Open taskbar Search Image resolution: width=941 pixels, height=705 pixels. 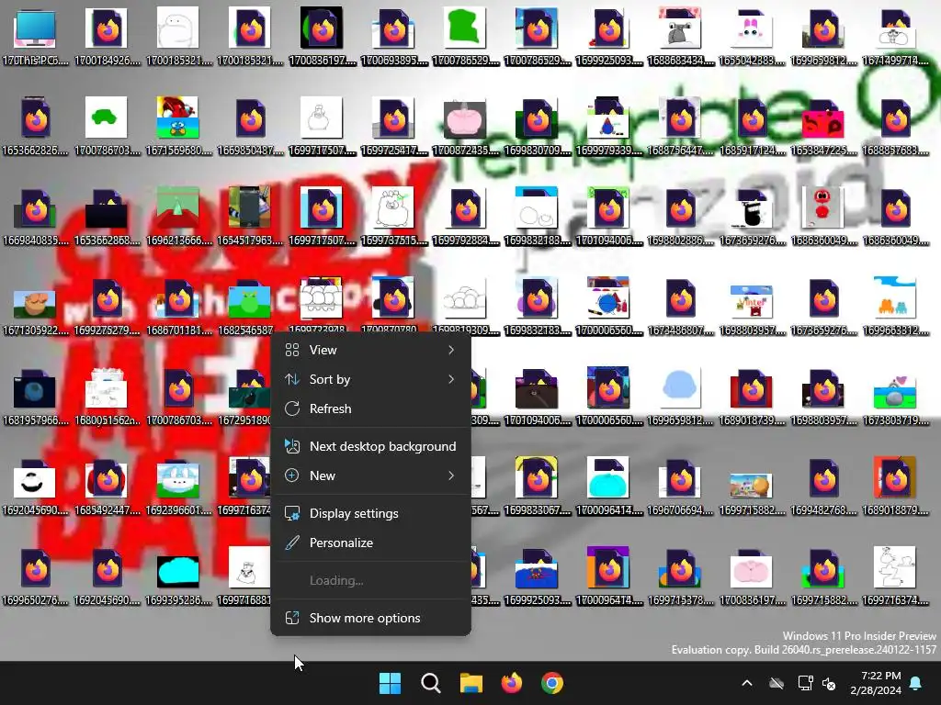coord(430,683)
